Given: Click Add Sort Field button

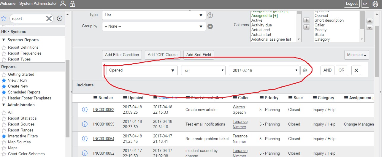Looking at the screenshot, I should coord(199,55).
